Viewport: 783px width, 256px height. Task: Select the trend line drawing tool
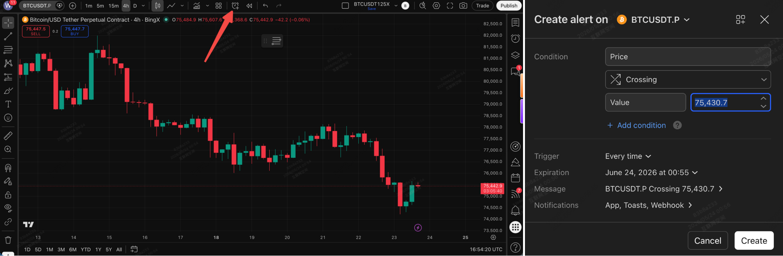point(8,36)
